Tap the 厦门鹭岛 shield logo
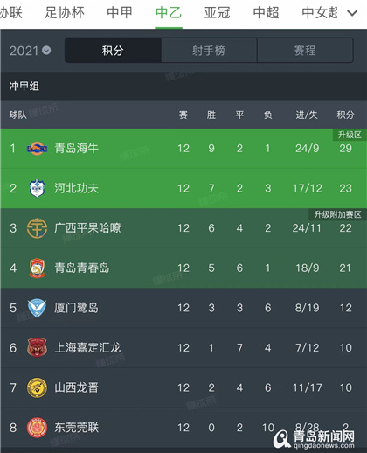 click(x=37, y=308)
